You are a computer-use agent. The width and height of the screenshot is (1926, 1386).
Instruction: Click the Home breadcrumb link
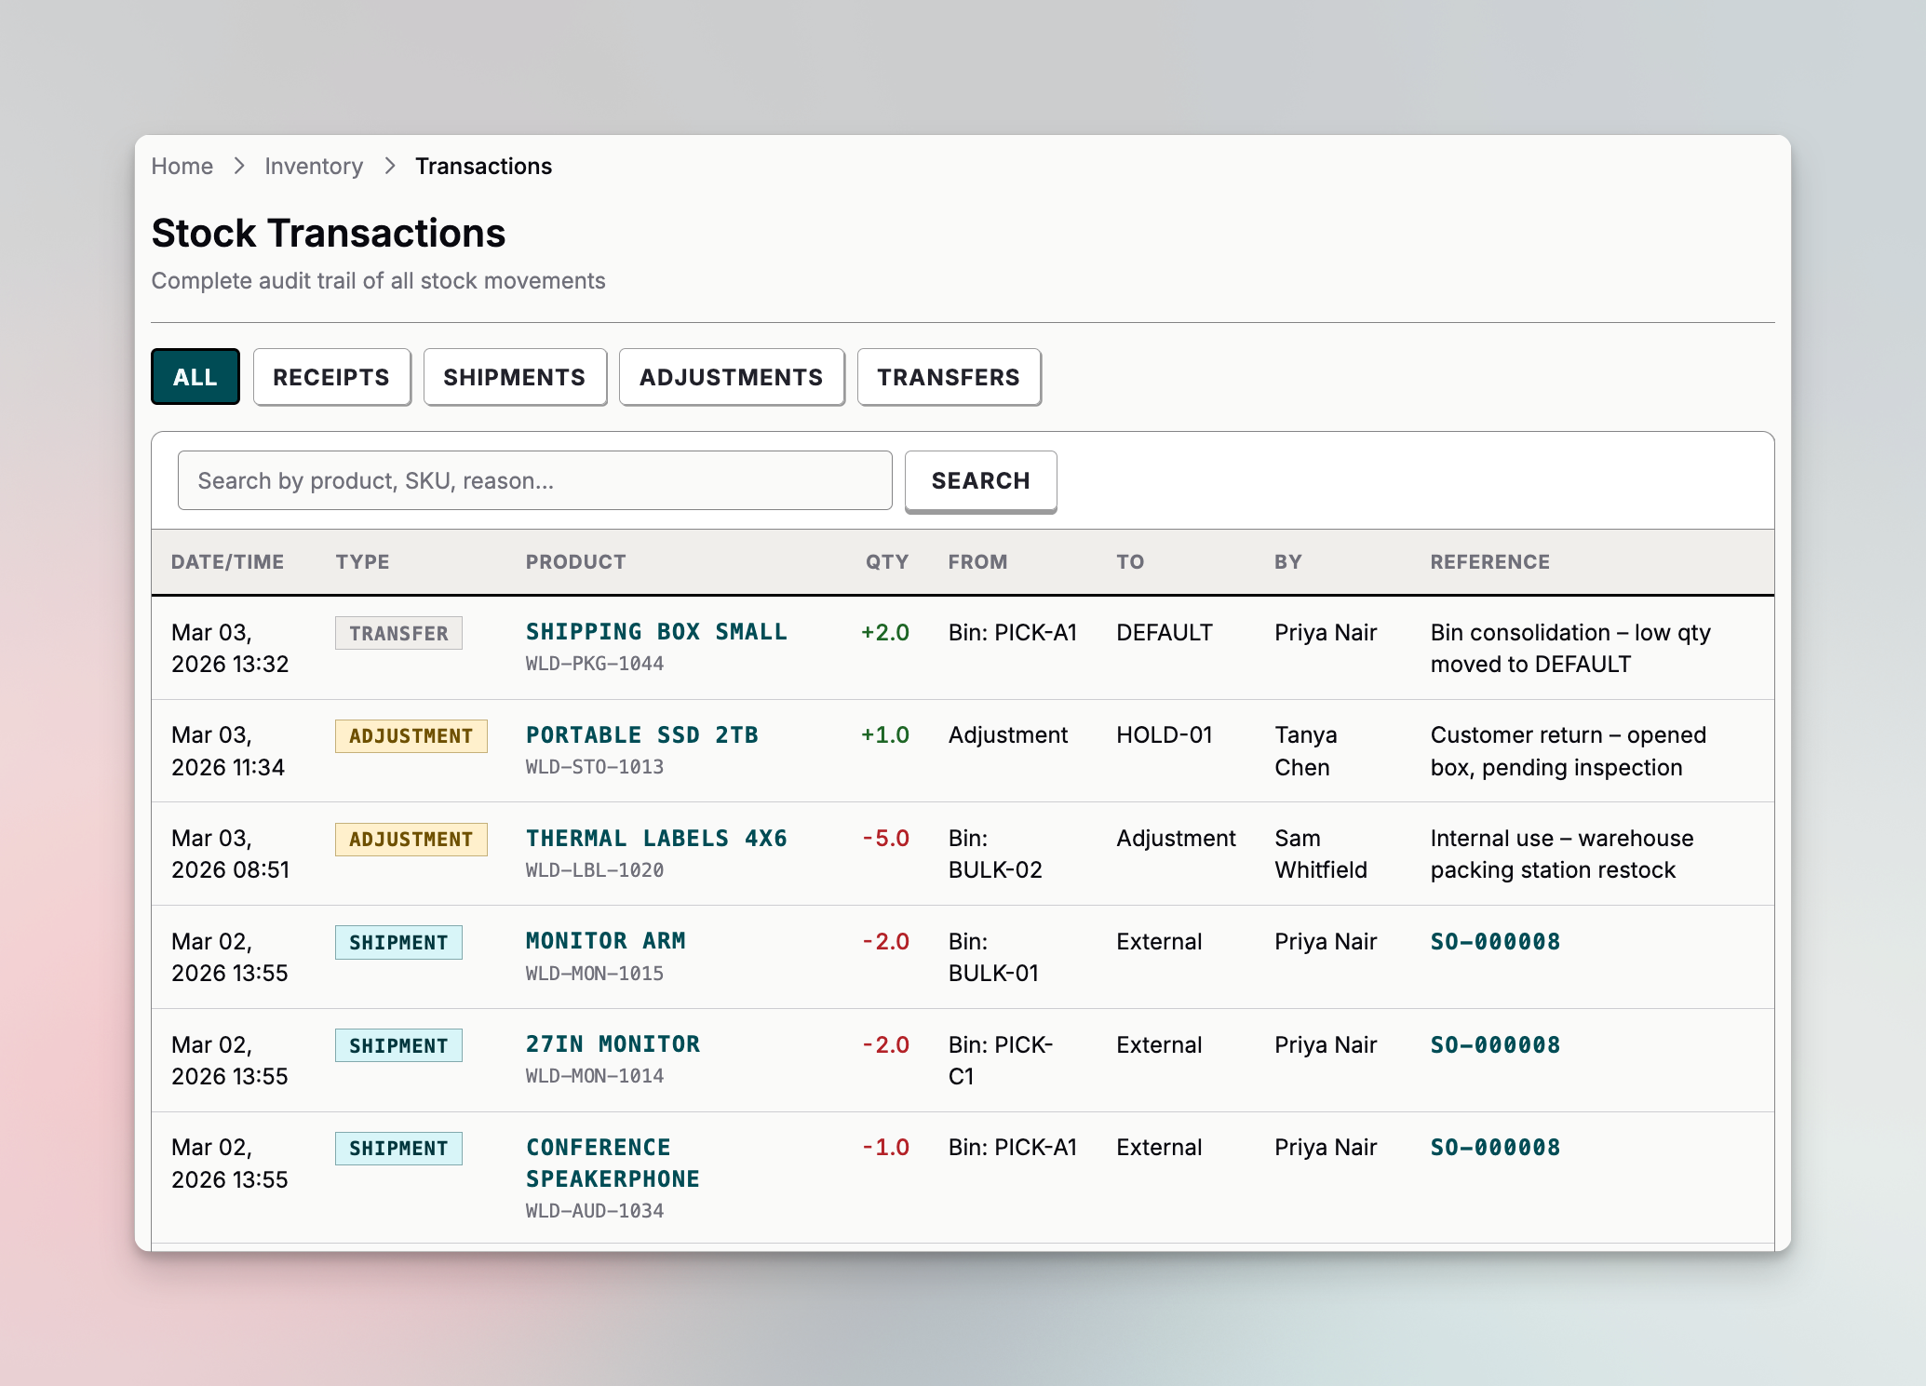(x=182, y=166)
